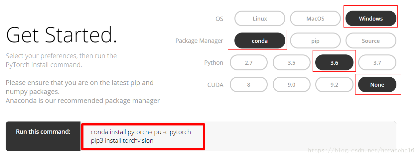Click the Anaconda recommended package manager text

[83, 100]
